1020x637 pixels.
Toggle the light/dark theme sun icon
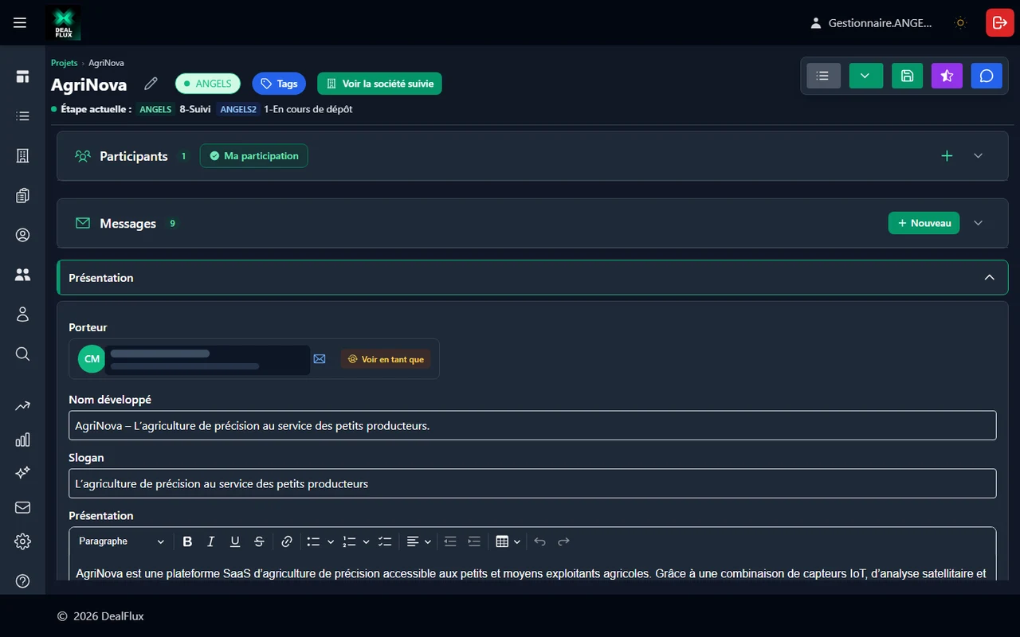pyautogui.click(x=960, y=23)
